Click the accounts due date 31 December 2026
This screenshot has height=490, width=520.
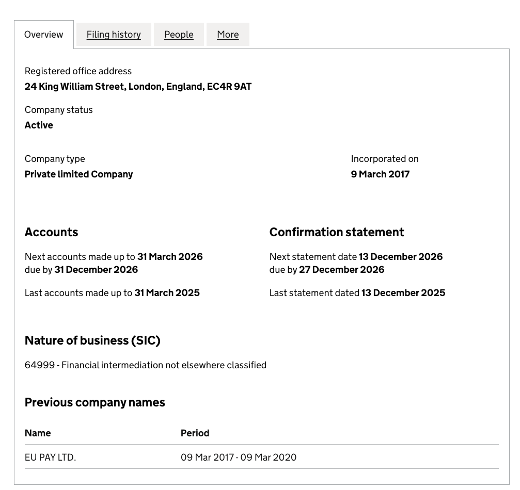tap(96, 270)
